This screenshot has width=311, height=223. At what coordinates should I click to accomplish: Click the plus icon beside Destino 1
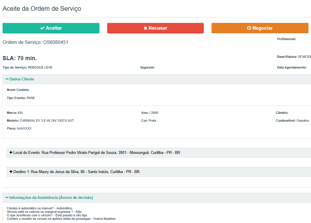pos(11,172)
